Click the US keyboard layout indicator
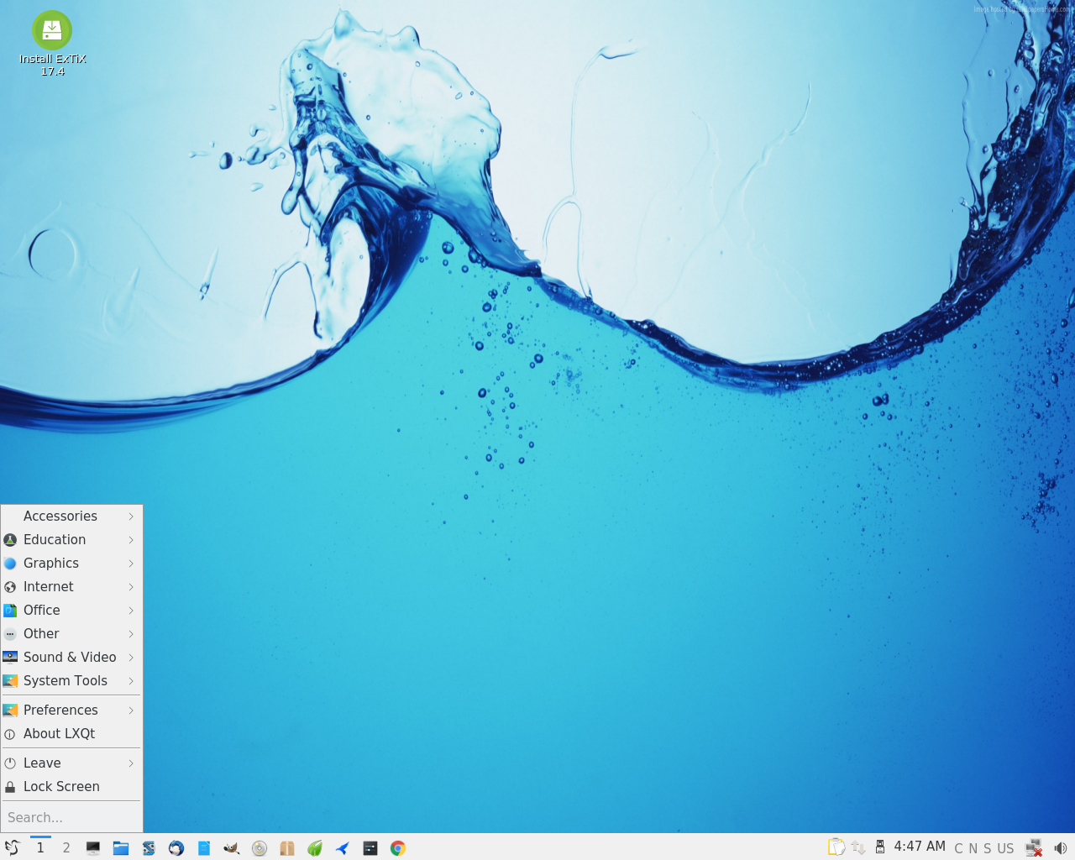The image size is (1075, 860). pos(1005,848)
